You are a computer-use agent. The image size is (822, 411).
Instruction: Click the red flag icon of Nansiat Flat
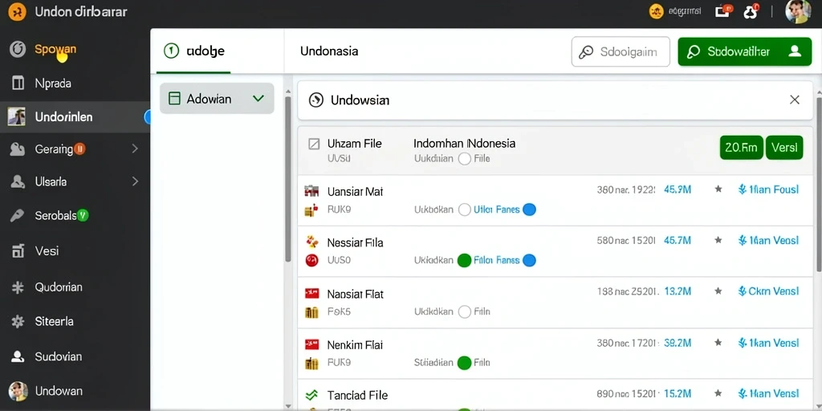tap(312, 294)
